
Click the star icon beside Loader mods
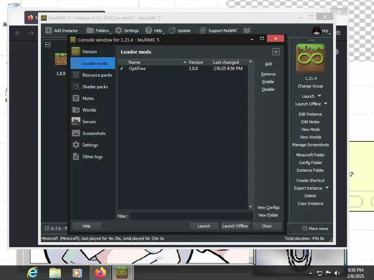(x=276, y=52)
